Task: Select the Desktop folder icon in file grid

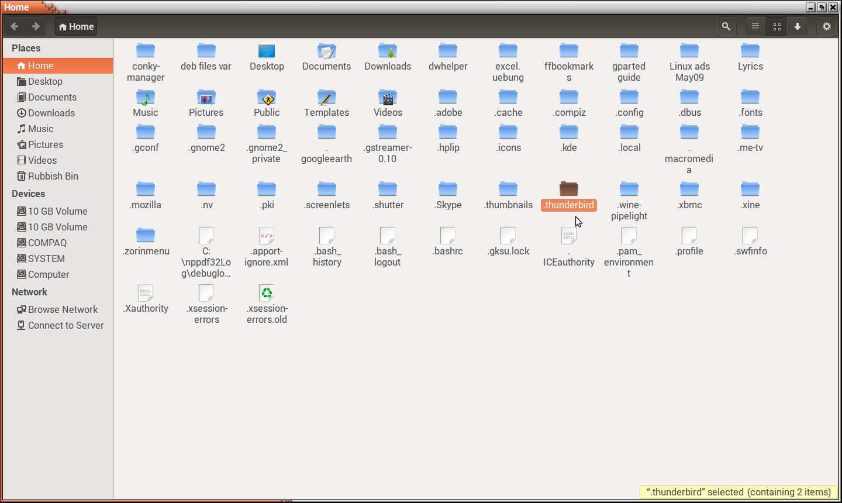Action: click(x=267, y=51)
